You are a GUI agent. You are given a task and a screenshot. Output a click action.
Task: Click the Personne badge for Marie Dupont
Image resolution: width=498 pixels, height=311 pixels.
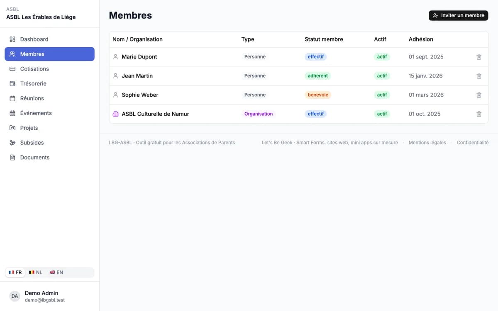point(255,57)
